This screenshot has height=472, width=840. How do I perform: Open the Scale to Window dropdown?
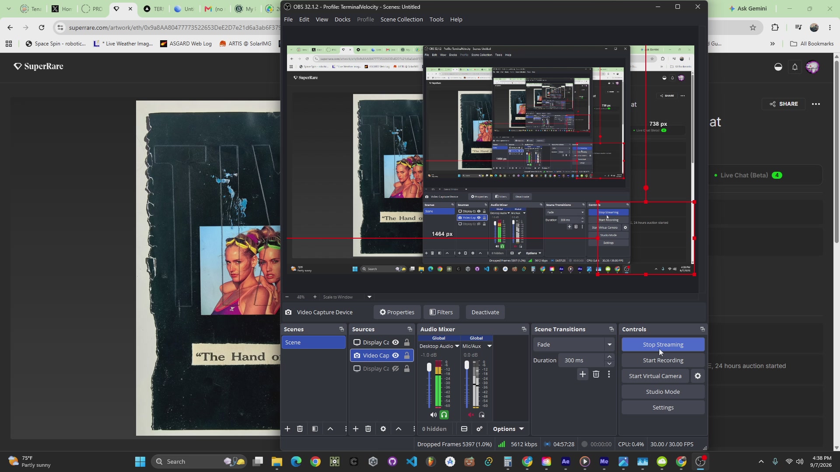pyautogui.click(x=347, y=297)
